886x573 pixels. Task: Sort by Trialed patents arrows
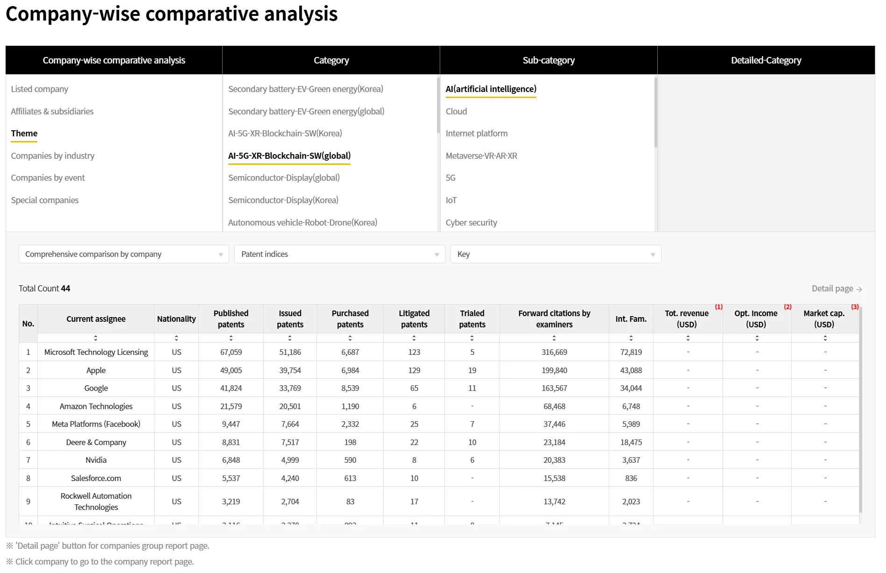click(x=472, y=338)
